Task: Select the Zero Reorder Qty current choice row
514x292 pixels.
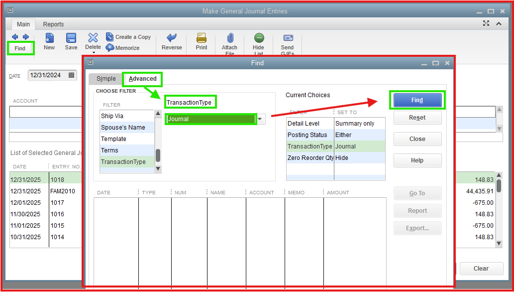Action: 336,158
